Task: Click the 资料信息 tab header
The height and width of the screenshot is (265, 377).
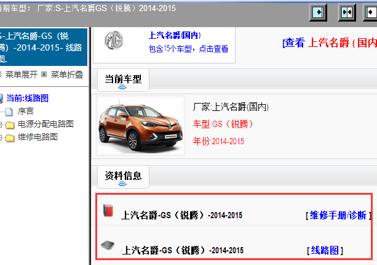Action: (x=123, y=176)
